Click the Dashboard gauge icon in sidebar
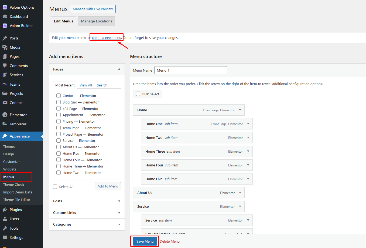The width and height of the screenshot is (366, 248). pyautogui.click(x=5, y=16)
